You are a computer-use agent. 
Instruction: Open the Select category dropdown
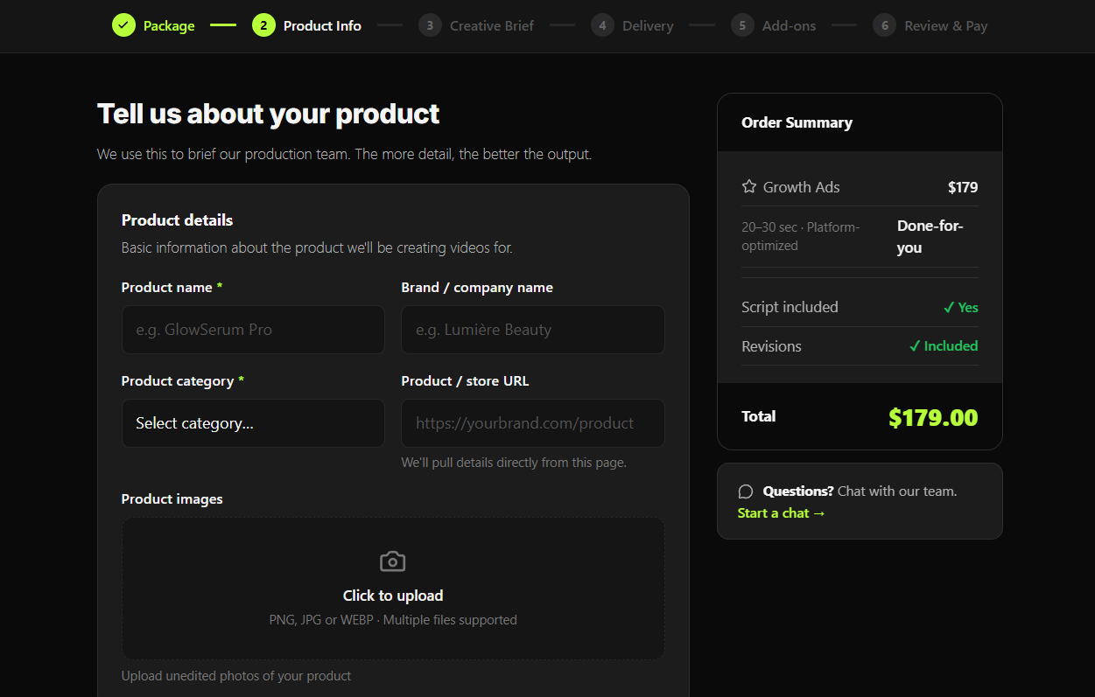click(253, 423)
